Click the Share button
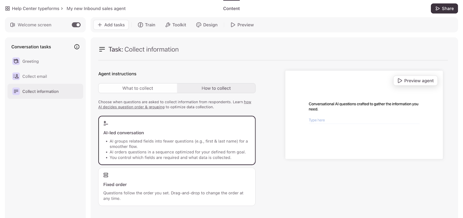The height and width of the screenshot is (218, 463). [x=444, y=9]
